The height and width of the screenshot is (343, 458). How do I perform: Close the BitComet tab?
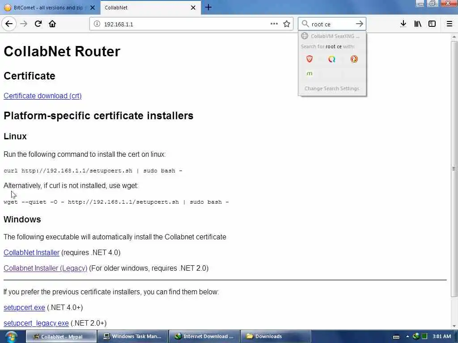tap(93, 8)
